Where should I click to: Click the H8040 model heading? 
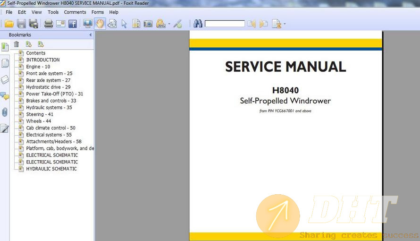click(286, 90)
